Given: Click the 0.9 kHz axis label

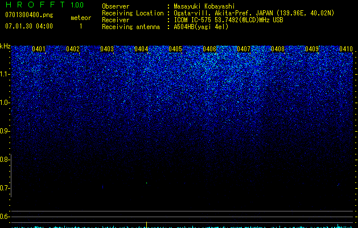Looking at the screenshot, I should [x=5, y=131].
